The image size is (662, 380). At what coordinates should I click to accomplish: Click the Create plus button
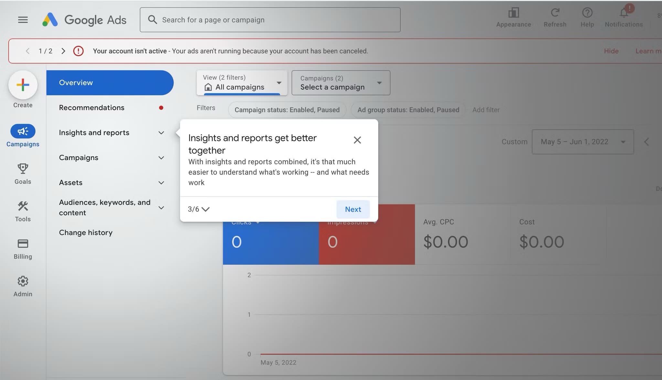point(23,85)
